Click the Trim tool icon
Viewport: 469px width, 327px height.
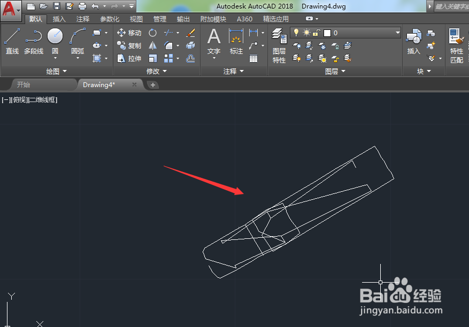(x=168, y=33)
